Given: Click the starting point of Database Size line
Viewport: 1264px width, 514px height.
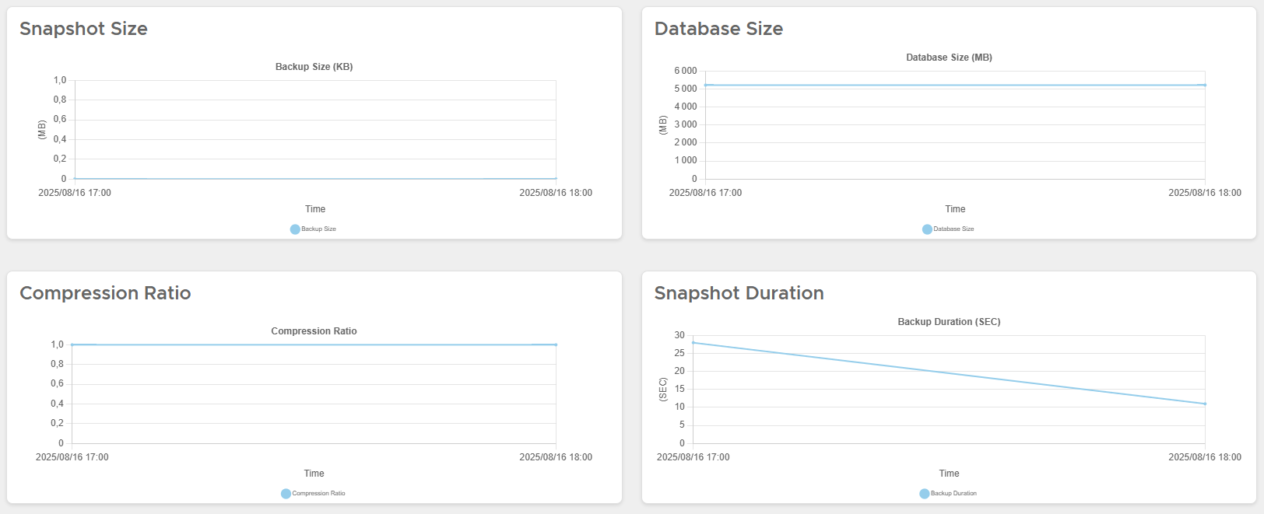Looking at the screenshot, I should [x=706, y=85].
